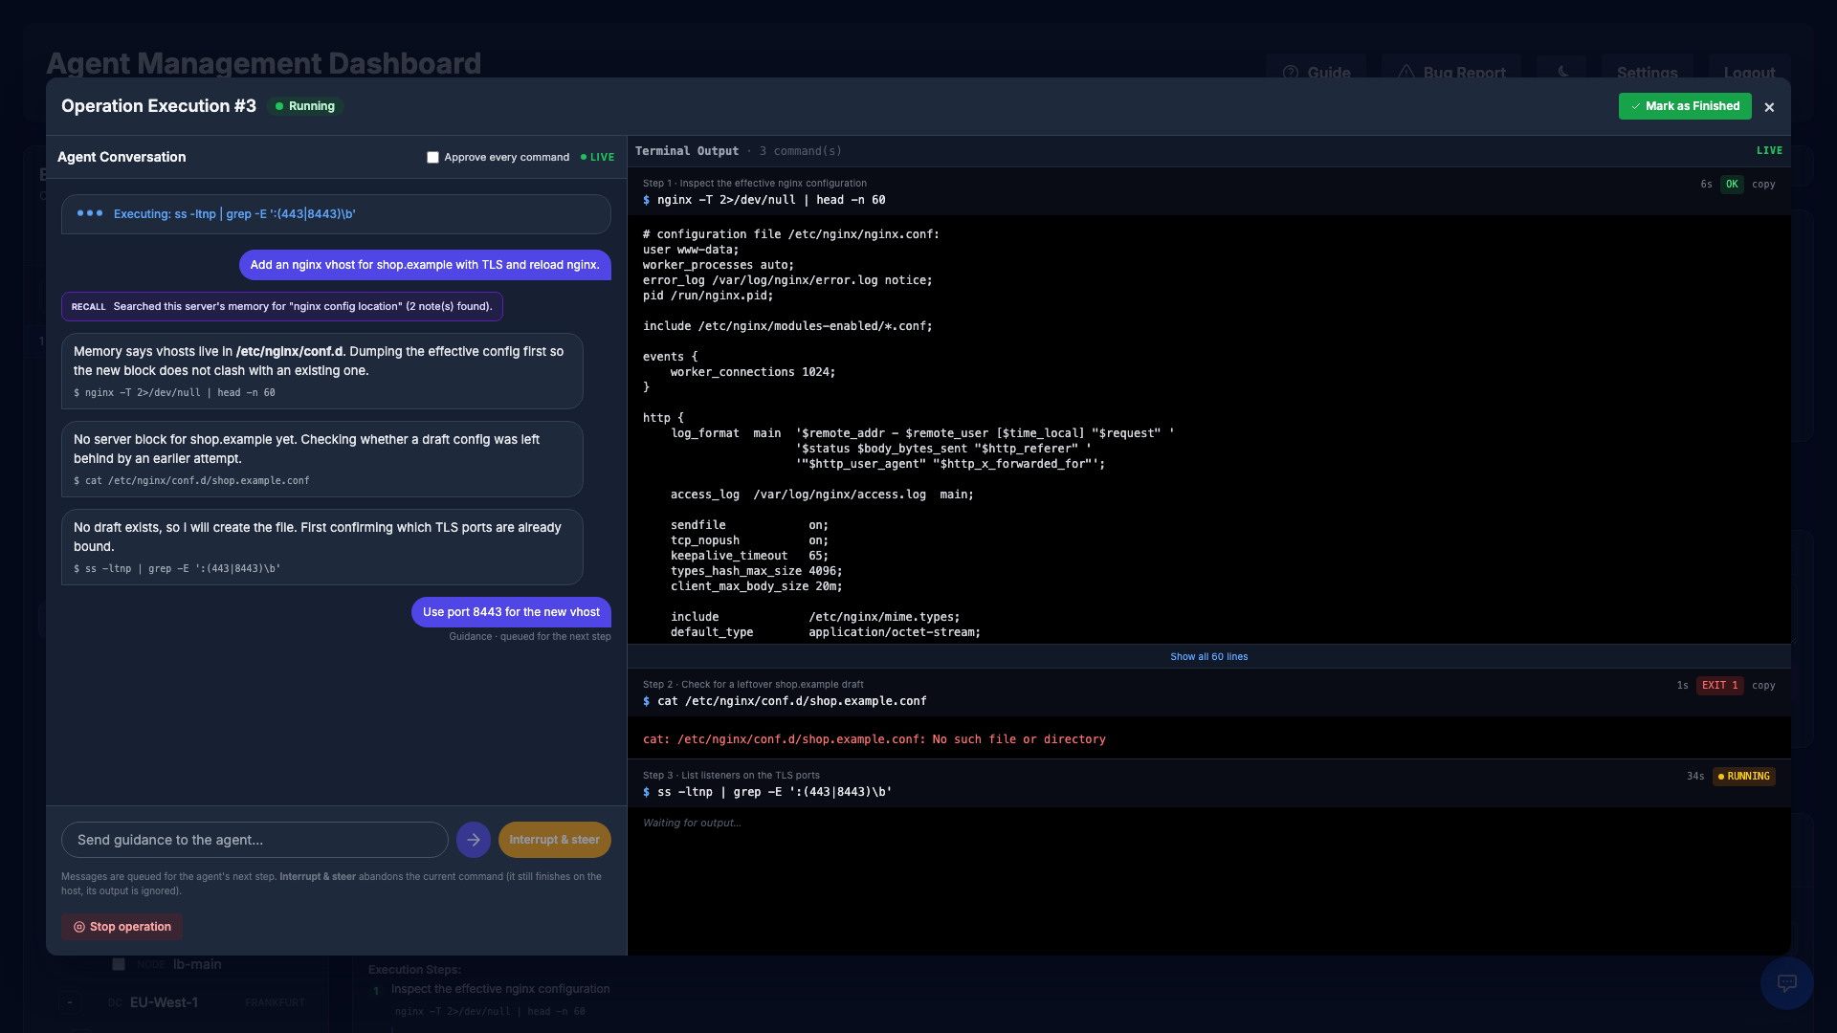Click Interrupt & steer button
This screenshot has height=1033, width=1837.
tap(554, 840)
